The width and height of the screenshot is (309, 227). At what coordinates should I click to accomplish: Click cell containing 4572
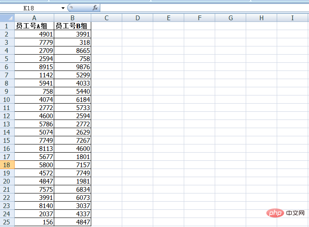click(34, 173)
